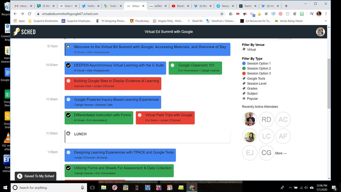This screenshot has height=192, width=341.
Task: Open the Welcome to the Virtual Ed Summit session
Action: coord(147,49)
